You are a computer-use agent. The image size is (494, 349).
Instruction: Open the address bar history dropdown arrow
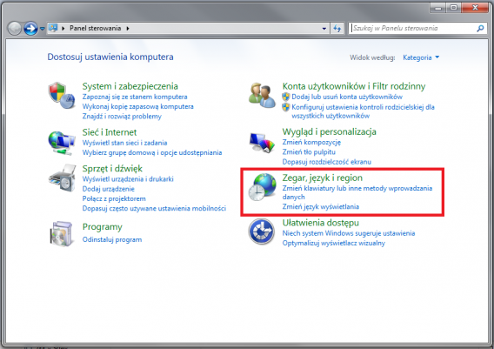[324, 29]
